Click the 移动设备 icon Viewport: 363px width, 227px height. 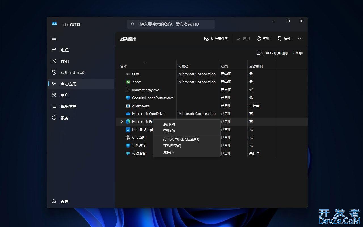click(128, 153)
